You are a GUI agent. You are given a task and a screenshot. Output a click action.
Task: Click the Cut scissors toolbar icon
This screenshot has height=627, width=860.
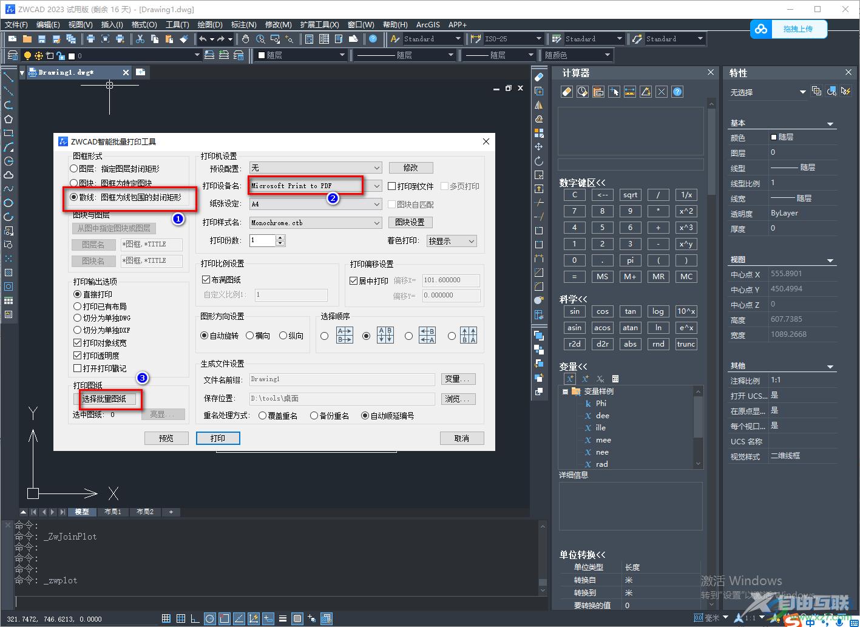pyautogui.click(x=140, y=39)
